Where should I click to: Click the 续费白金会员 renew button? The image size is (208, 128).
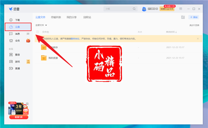pyautogui.click(x=167, y=9)
